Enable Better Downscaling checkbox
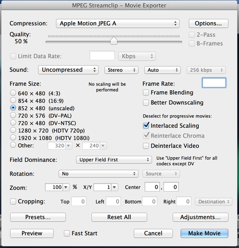This screenshot has width=239, height=248. tap(146, 102)
